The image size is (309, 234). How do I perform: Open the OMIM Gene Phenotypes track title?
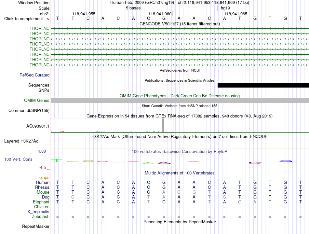click(x=180, y=96)
